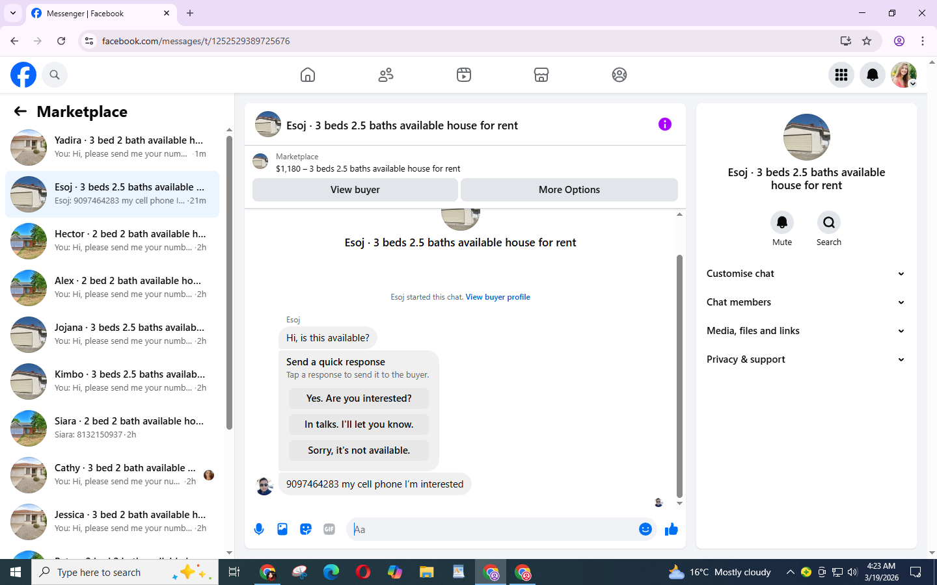Send 'Yes. Are you interested?' quick response

click(x=359, y=398)
